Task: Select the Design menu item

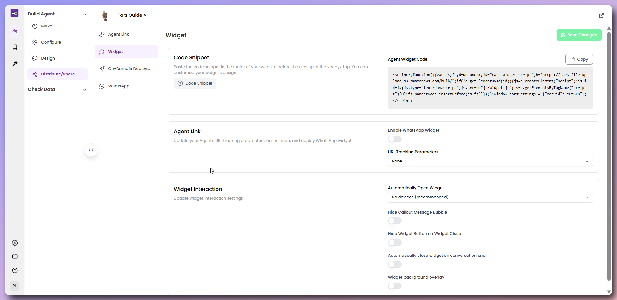Action: coord(58,58)
